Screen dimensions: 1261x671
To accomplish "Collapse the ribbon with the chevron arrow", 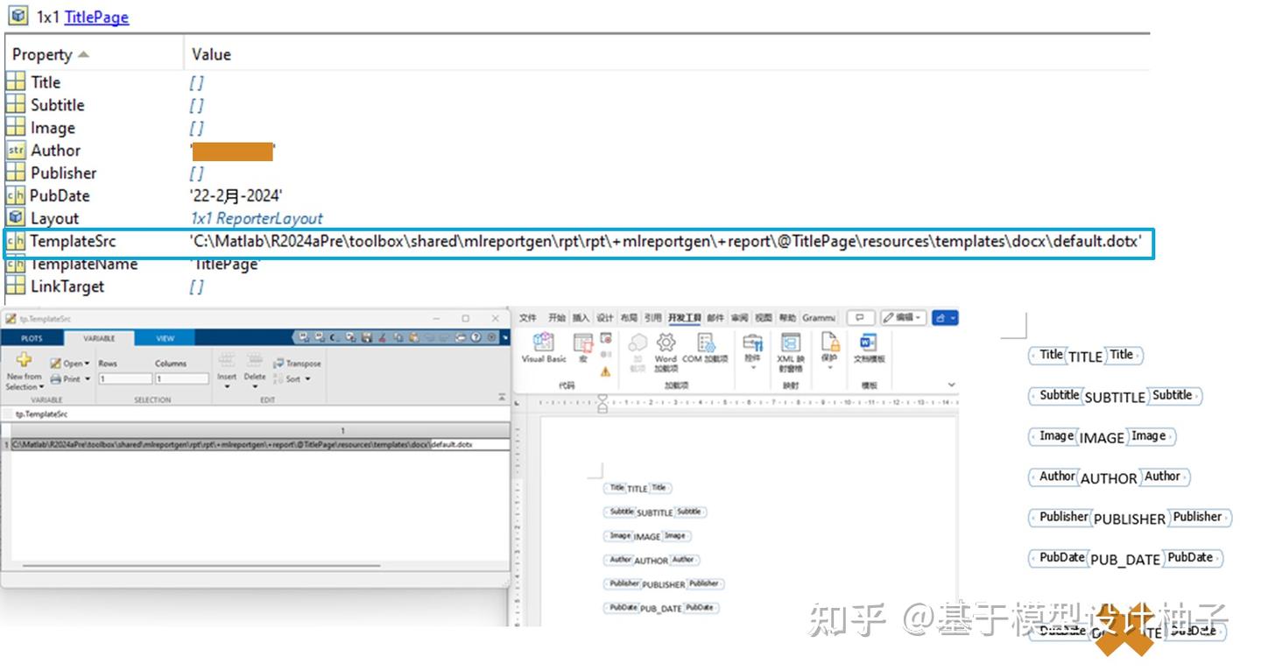I will tap(951, 382).
